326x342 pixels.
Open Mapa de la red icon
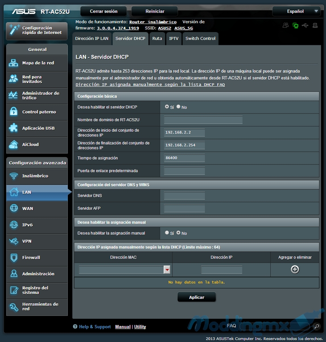[x=13, y=63]
